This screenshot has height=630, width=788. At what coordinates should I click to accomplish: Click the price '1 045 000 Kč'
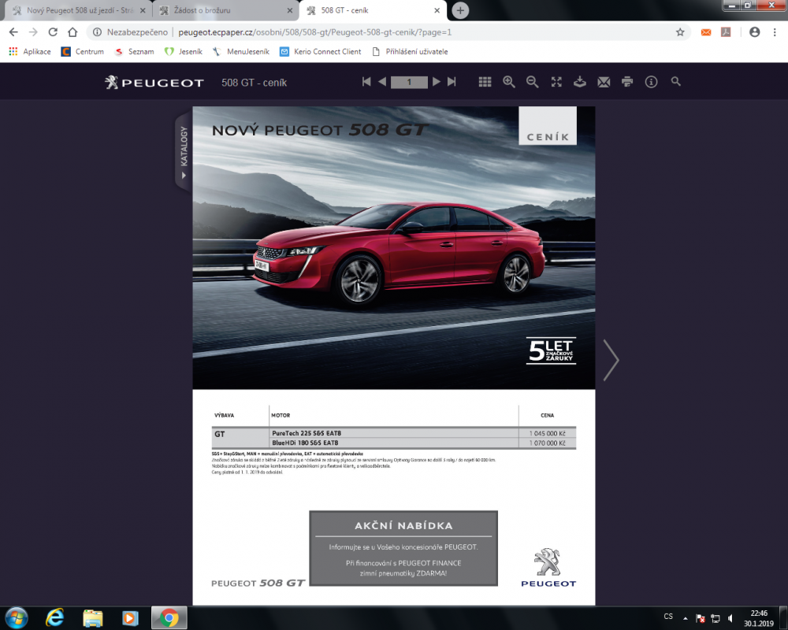click(x=548, y=433)
